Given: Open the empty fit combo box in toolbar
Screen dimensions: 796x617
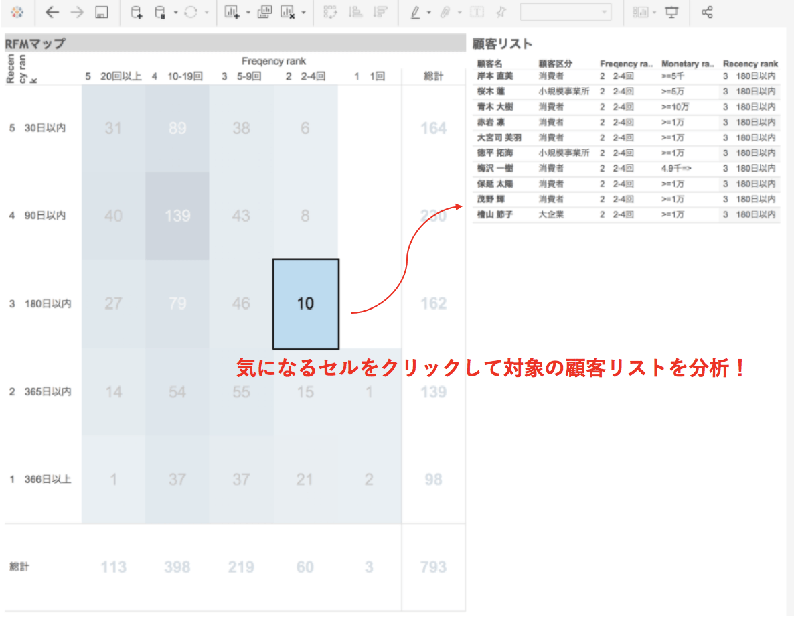Looking at the screenshot, I should 566,13.
